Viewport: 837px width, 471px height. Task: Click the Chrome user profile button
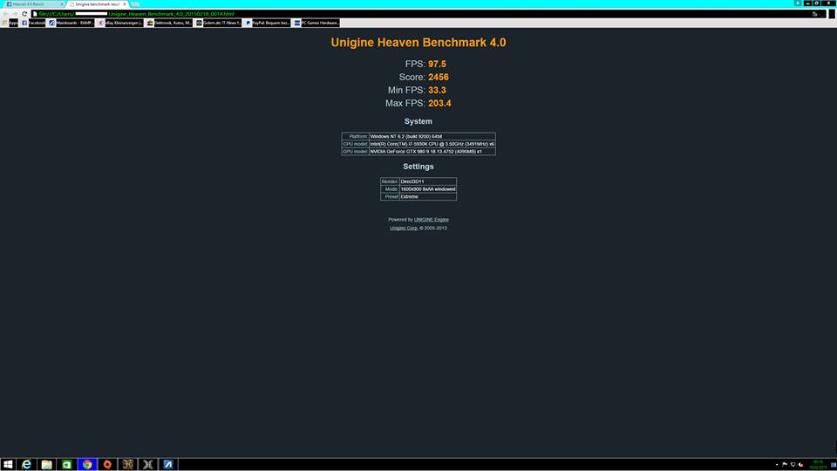pos(798,3)
